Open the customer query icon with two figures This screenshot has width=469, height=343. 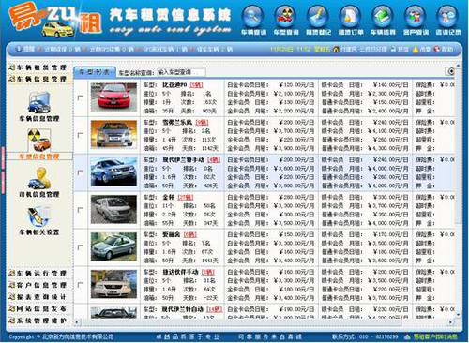pyautogui.click(x=416, y=16)
